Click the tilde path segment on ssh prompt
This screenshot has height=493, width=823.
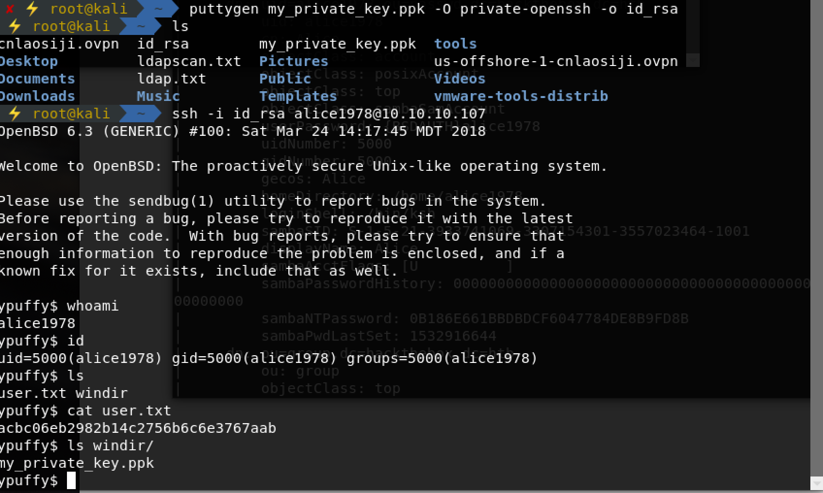pyautogui.click(x=141, y=114)
